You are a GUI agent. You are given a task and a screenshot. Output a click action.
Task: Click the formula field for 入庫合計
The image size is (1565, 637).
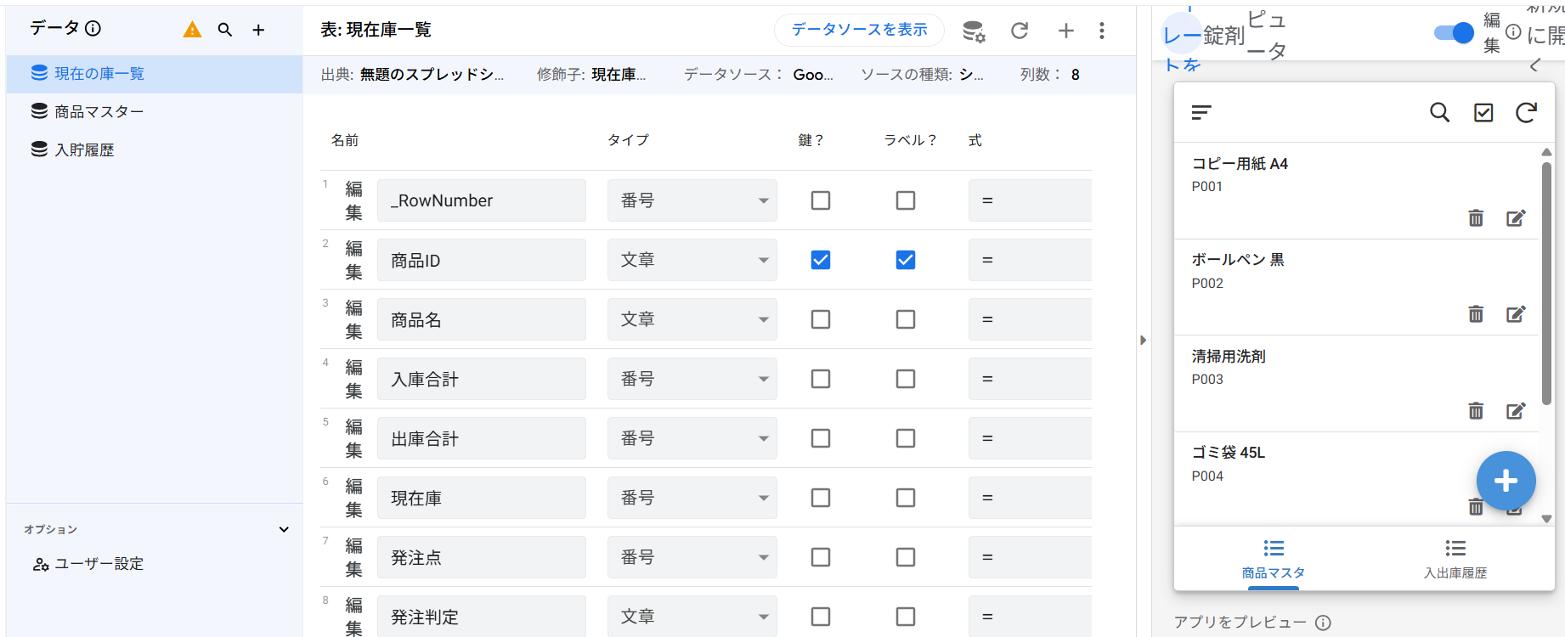pyautogui.click(x=1030, y=379)
